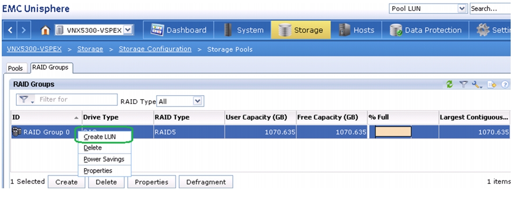The height and width of the screenshot is (204, 512).
Task: Open the Hosts section
Action: point(356,30)
